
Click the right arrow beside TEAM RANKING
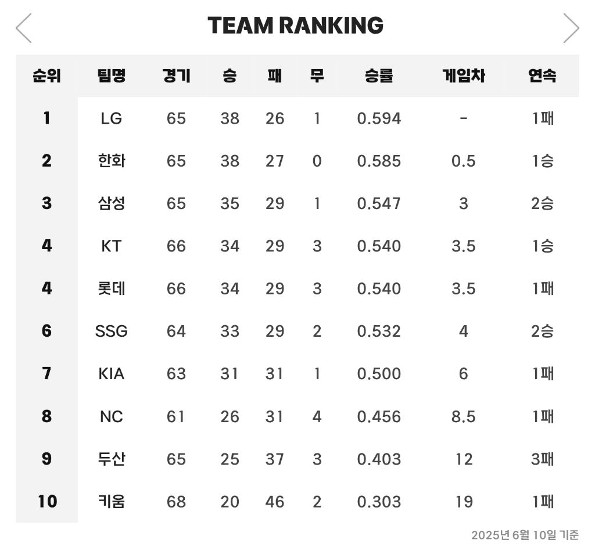[571, 28]
